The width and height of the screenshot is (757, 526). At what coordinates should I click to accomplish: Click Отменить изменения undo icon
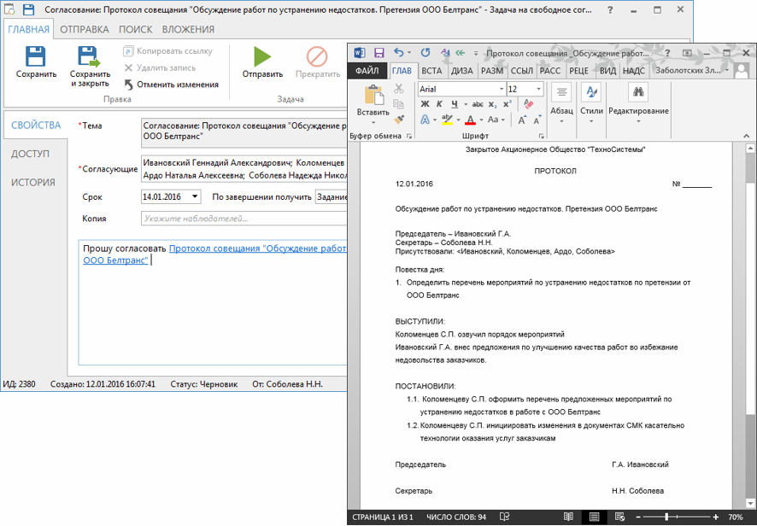(x=129, y=85)
